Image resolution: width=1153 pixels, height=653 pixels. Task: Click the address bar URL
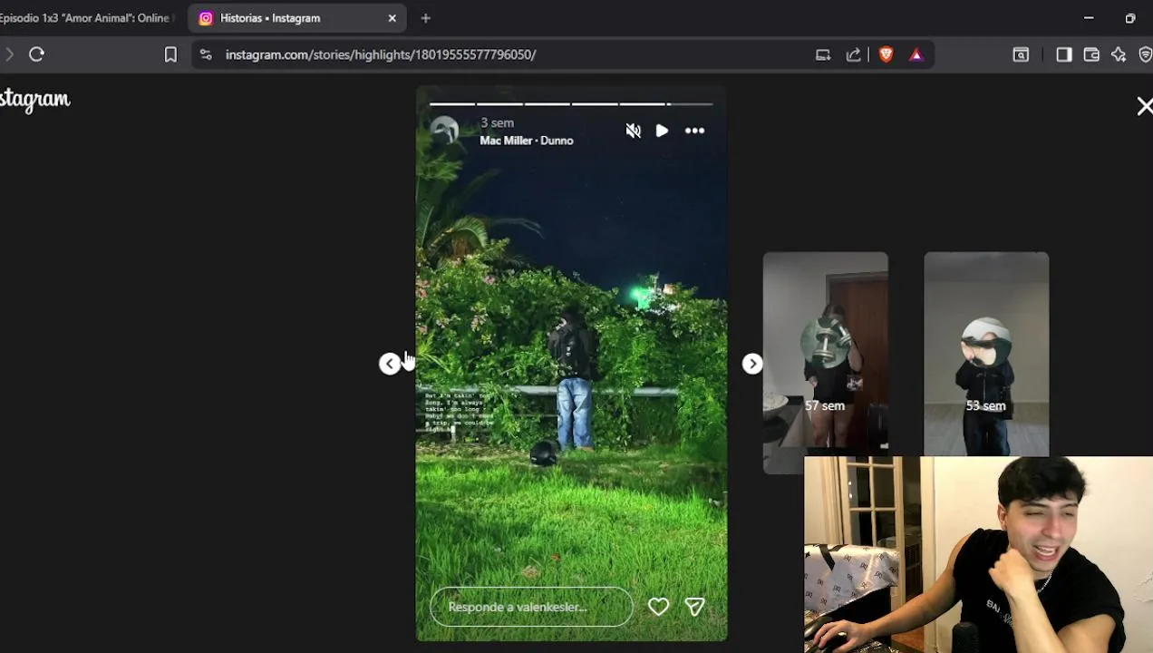(x=381, y=54)
